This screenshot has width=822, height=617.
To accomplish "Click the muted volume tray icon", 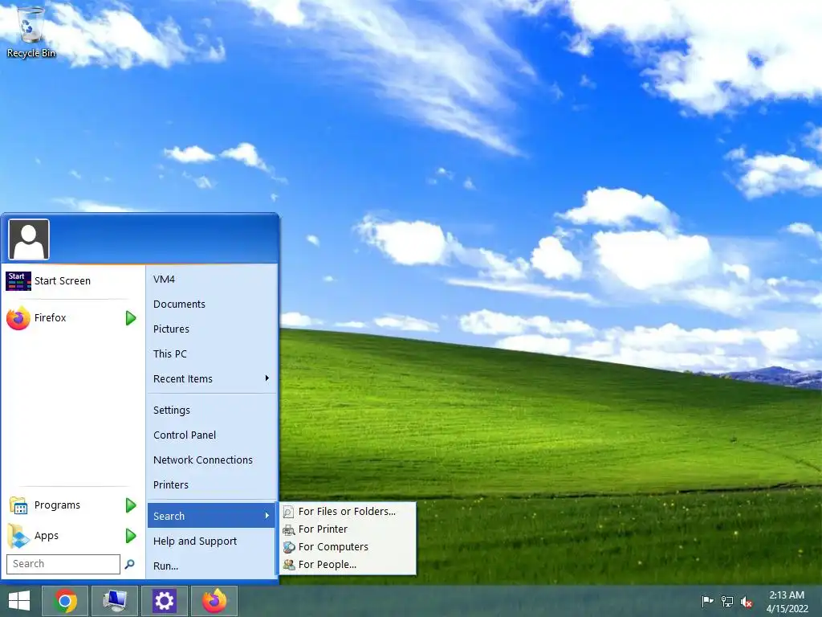I will click(x=747, y=602).
